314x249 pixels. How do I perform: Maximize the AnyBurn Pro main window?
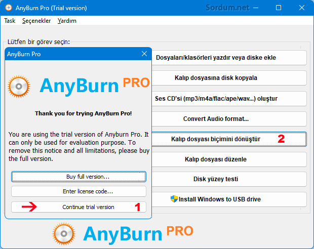pos(279,8)
